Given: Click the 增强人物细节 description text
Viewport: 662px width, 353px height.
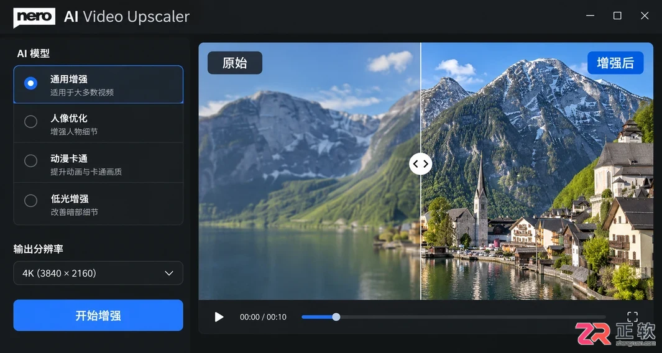Looking at the screenshot, I should [75, 132].
